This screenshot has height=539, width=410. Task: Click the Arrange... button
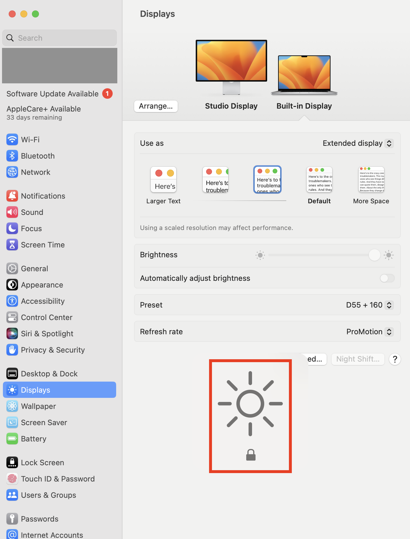pos(156,106)
